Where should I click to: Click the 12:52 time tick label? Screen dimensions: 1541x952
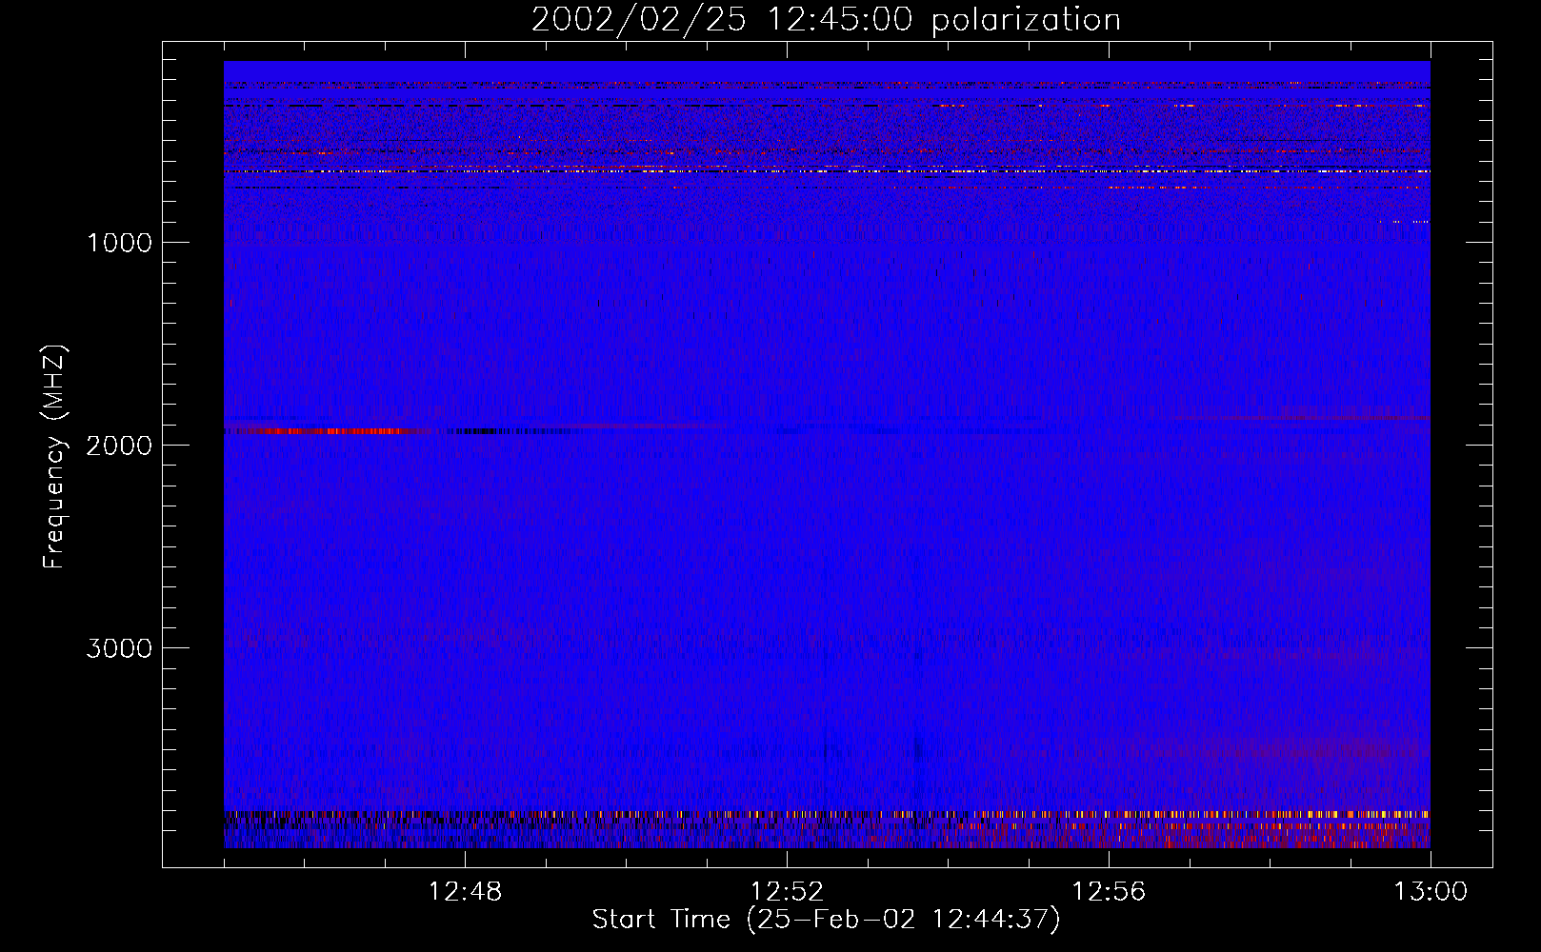point(787,892)
